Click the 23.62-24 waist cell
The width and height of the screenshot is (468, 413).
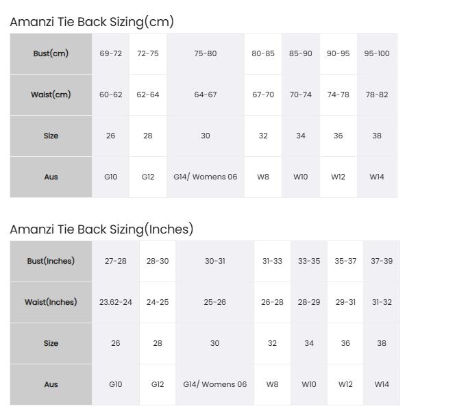coord(116,302)
